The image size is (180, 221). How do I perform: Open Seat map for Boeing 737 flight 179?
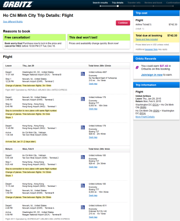point(93,137)
